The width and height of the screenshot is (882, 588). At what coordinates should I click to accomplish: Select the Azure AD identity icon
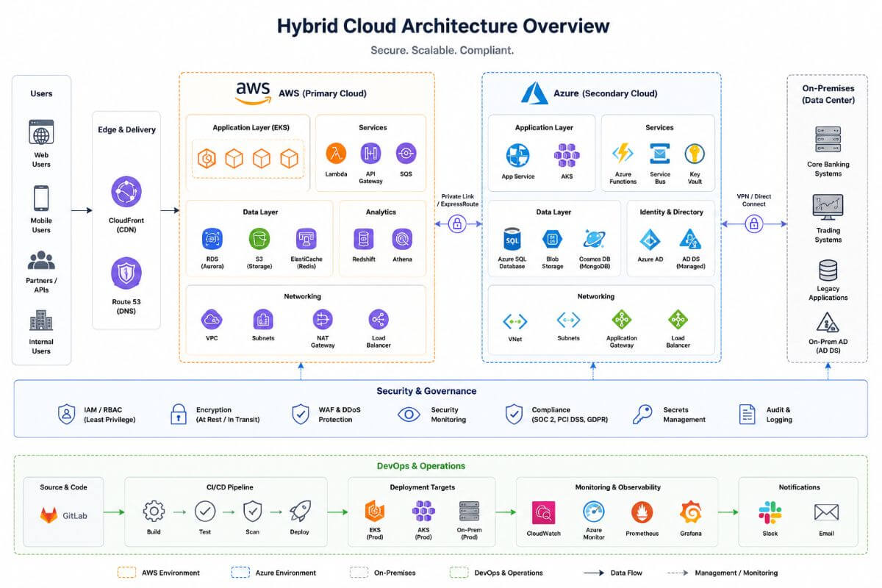pyautogui.click(x=650, y=240)
